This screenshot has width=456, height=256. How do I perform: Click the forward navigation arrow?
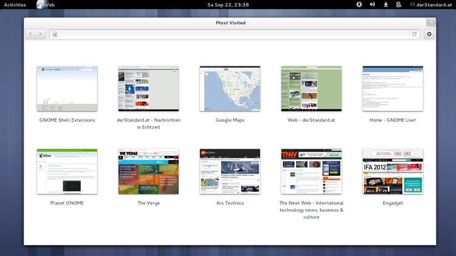pos(41,34)
